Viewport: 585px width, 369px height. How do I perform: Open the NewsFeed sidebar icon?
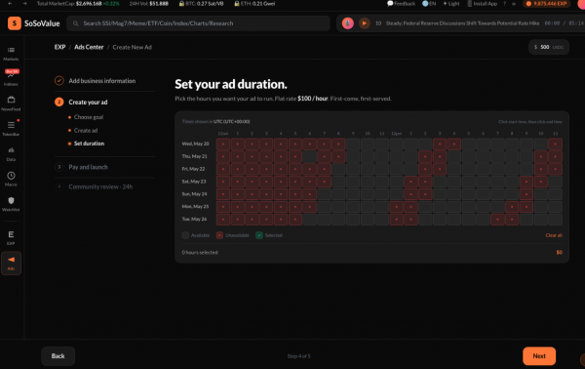pos(11,100)
